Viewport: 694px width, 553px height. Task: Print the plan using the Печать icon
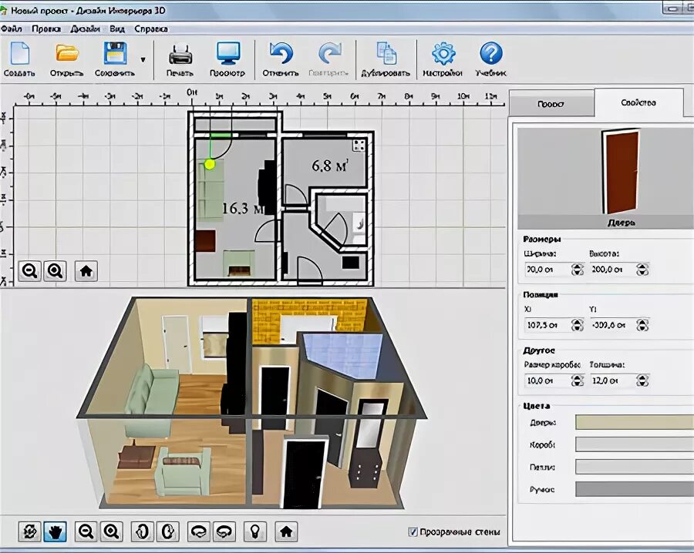click(x=180, y=55)
